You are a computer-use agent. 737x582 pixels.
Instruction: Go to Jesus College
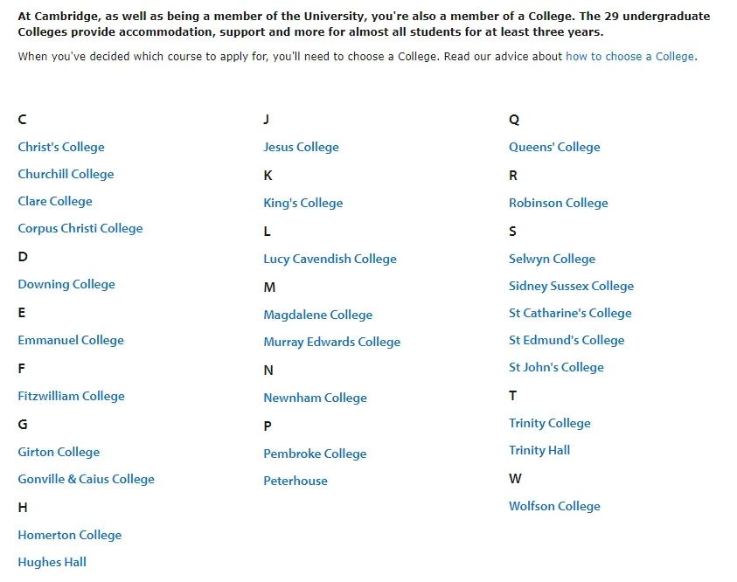point(301,147)
